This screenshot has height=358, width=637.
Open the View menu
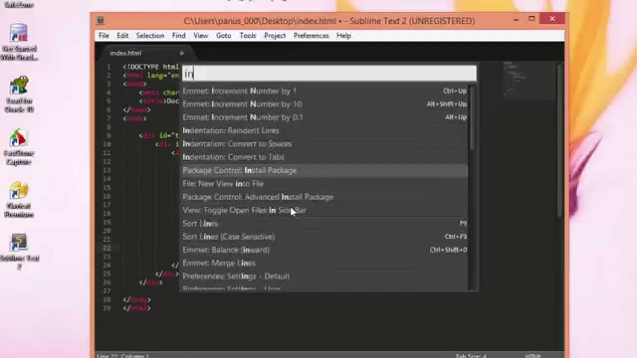[x=201, y=35]
